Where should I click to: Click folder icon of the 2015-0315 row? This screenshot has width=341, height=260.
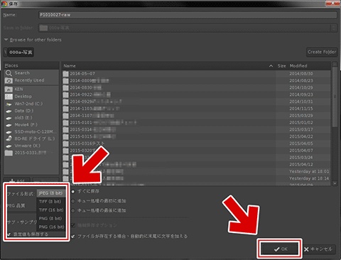[x=66, y=136]
